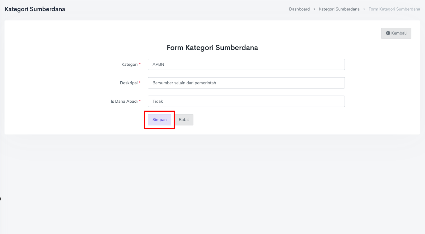Click the Is Dana Abadi label

[x=124, y=101]
